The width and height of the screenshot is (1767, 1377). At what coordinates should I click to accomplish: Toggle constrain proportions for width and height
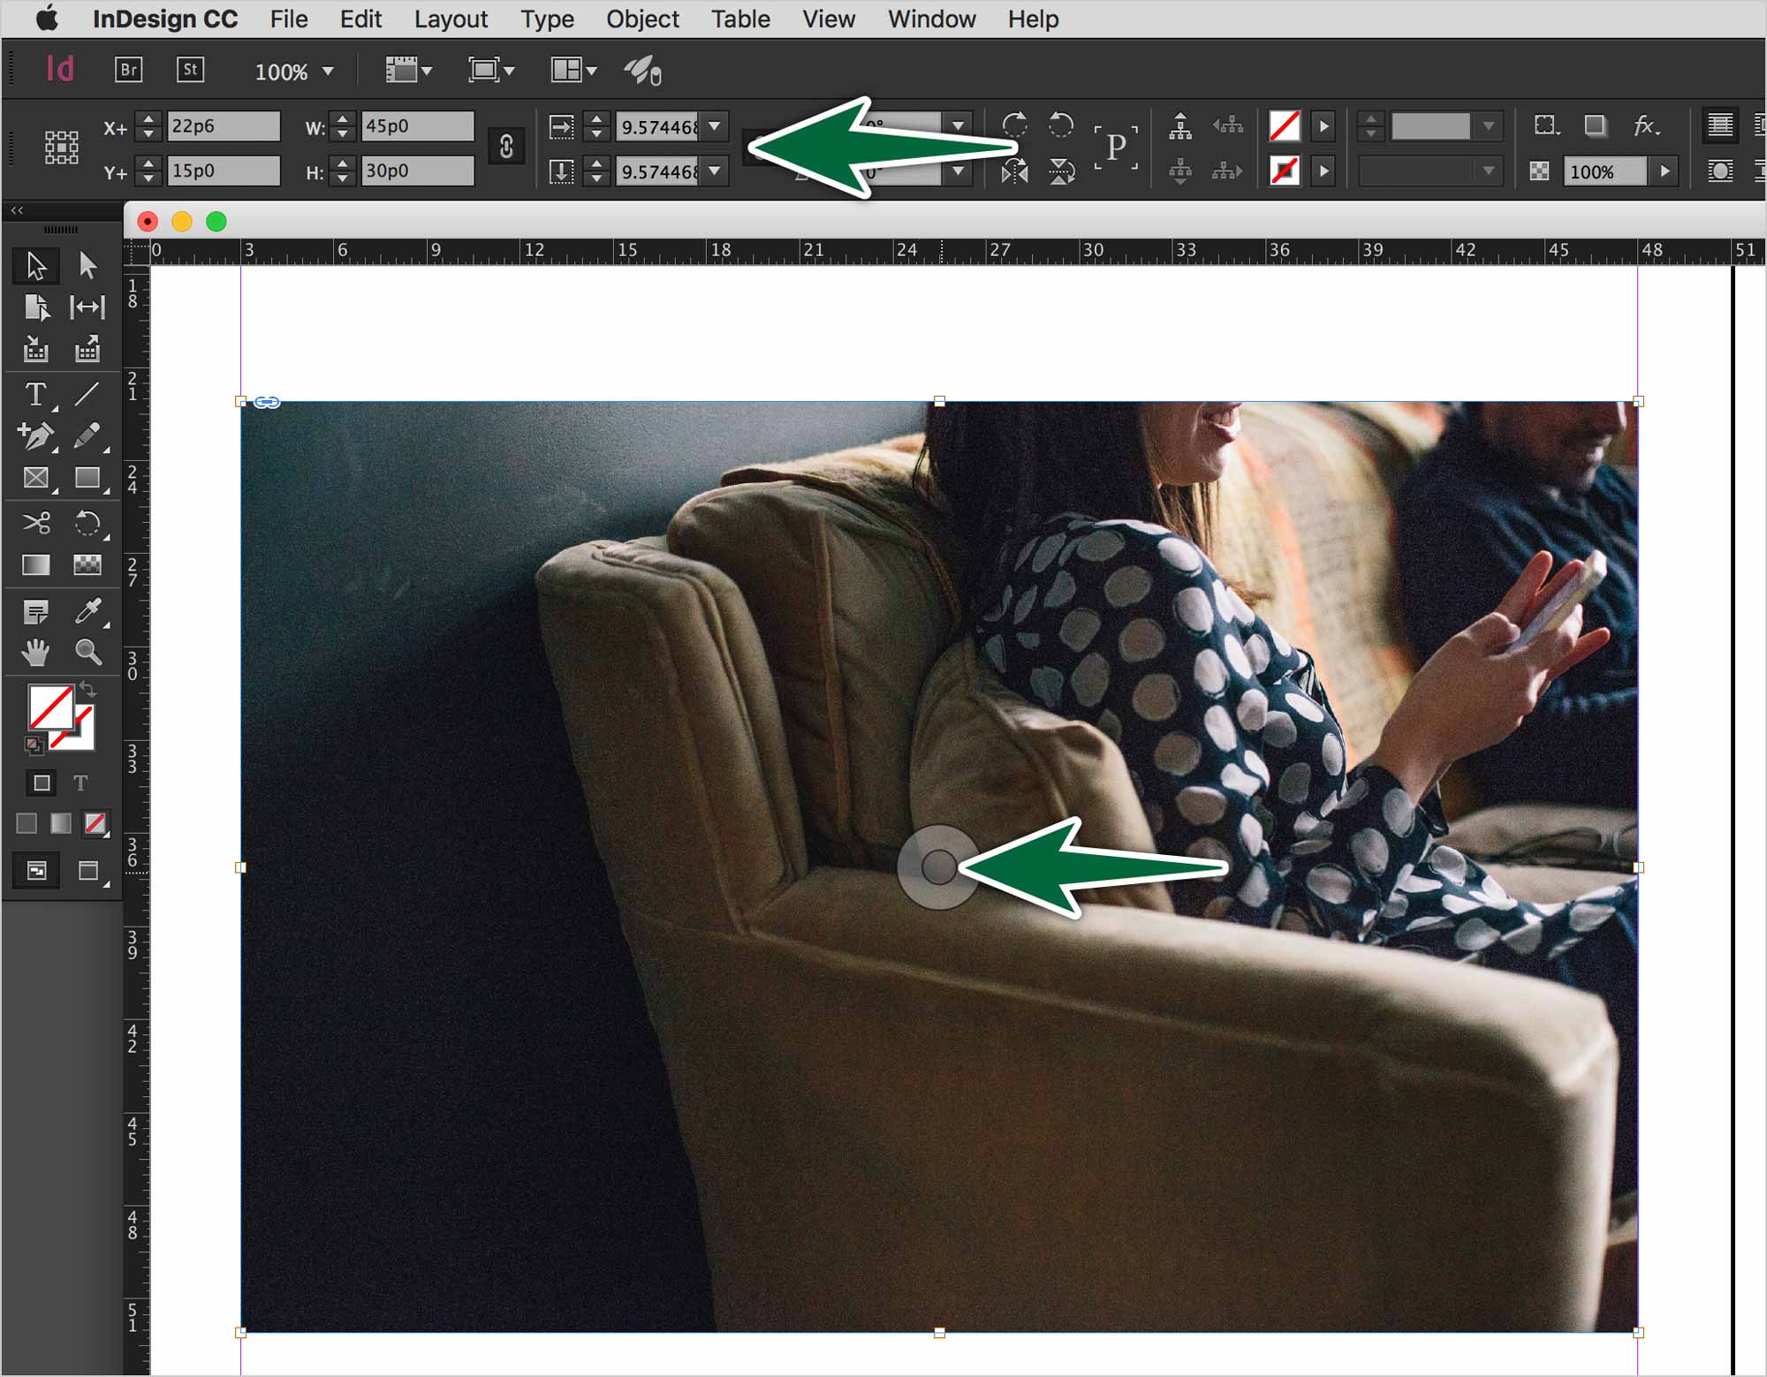(506, 147)
